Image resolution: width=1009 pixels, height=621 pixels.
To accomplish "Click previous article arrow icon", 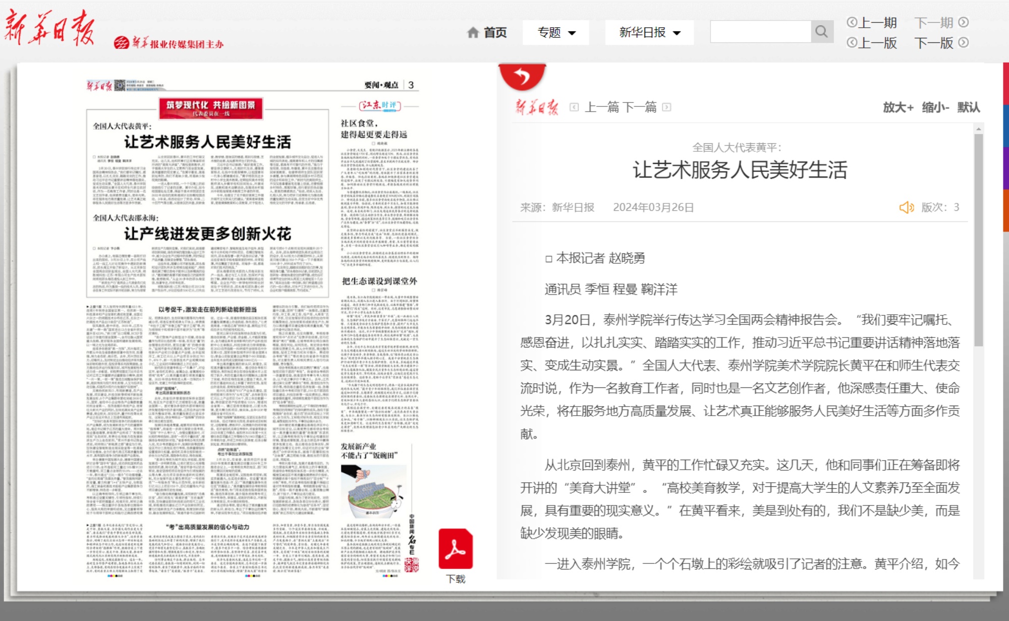I will click(x=574, y=107).
